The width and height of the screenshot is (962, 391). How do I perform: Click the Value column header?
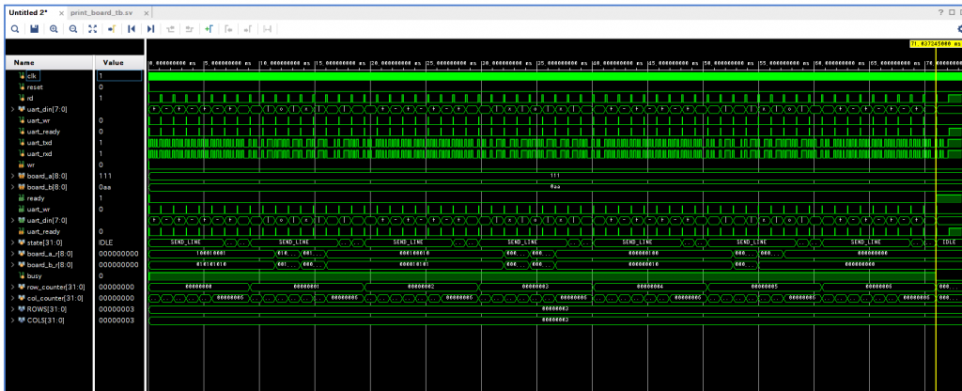(112, 62)
